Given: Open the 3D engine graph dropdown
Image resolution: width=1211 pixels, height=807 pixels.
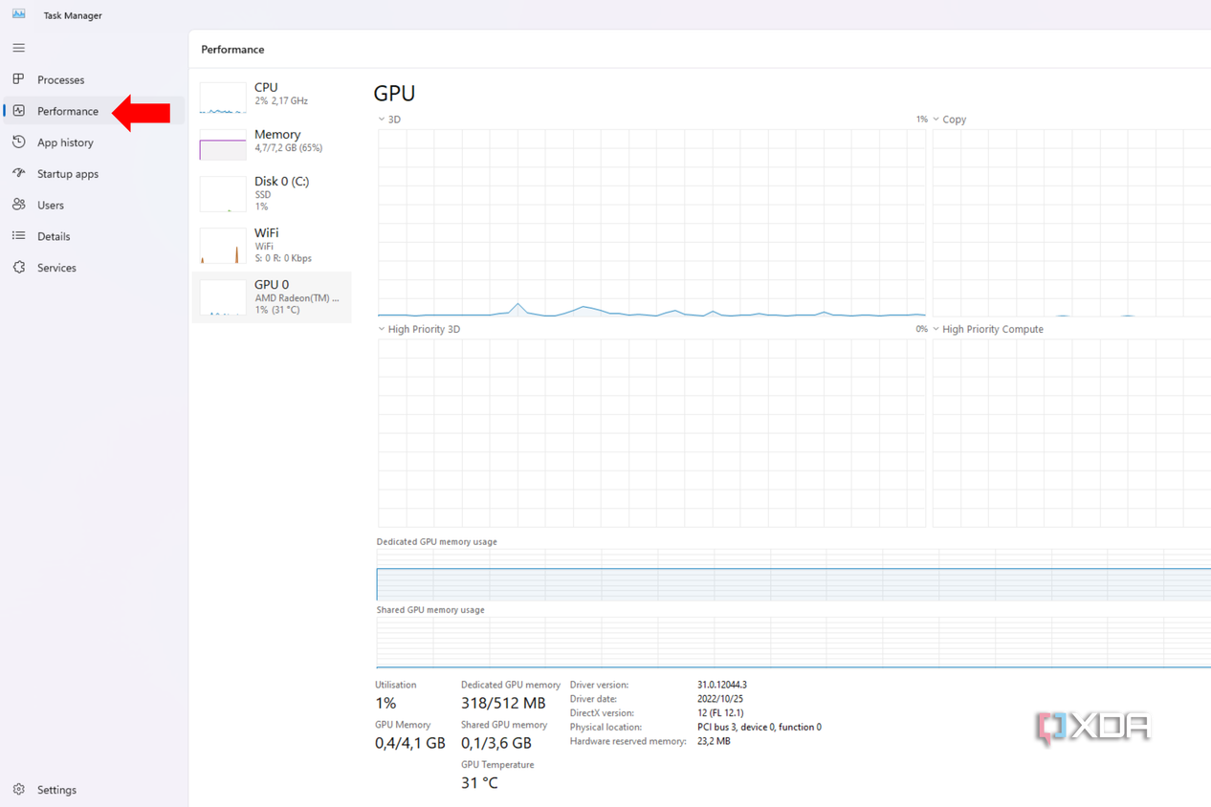Looking at the screenshot, I should coord(382,120).
